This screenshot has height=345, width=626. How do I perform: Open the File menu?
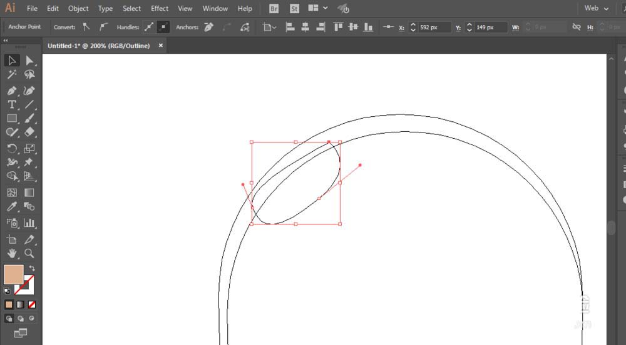32,8
